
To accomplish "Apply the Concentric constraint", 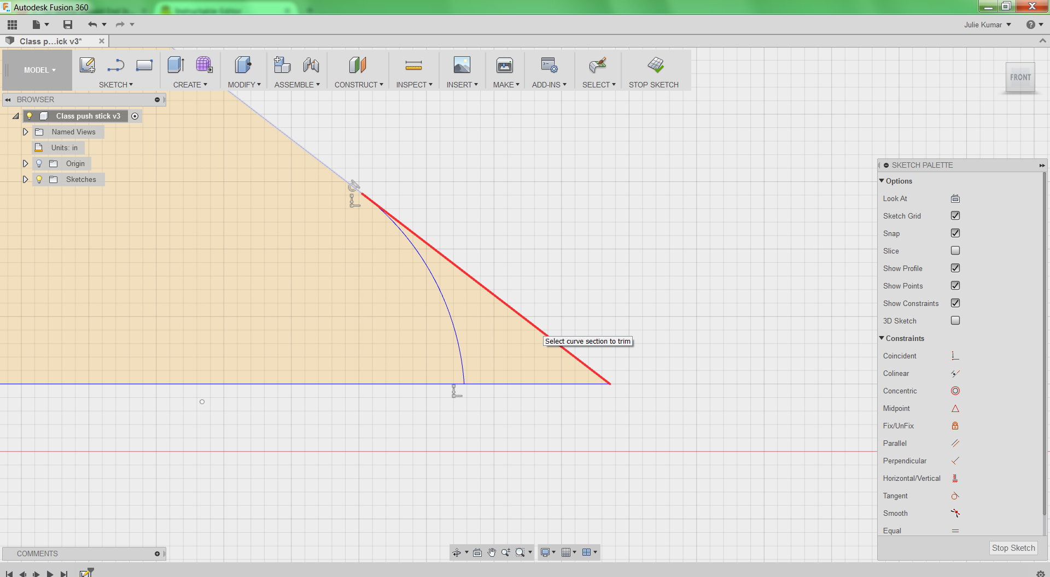I will pos(955,391).
